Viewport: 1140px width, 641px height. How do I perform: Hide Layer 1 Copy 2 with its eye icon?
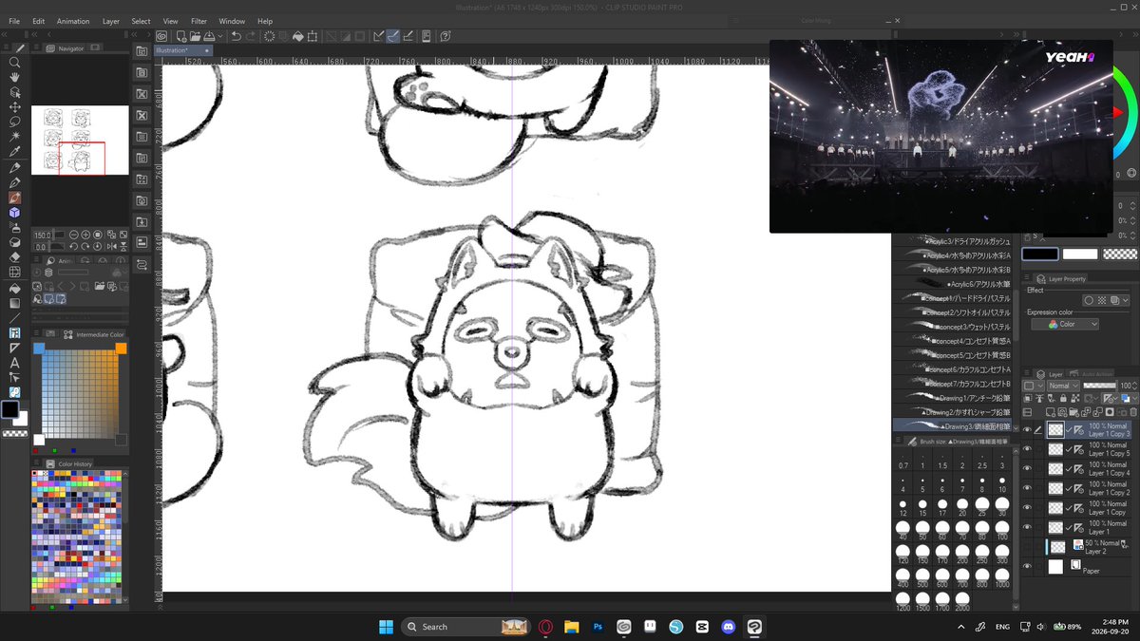1027,488
